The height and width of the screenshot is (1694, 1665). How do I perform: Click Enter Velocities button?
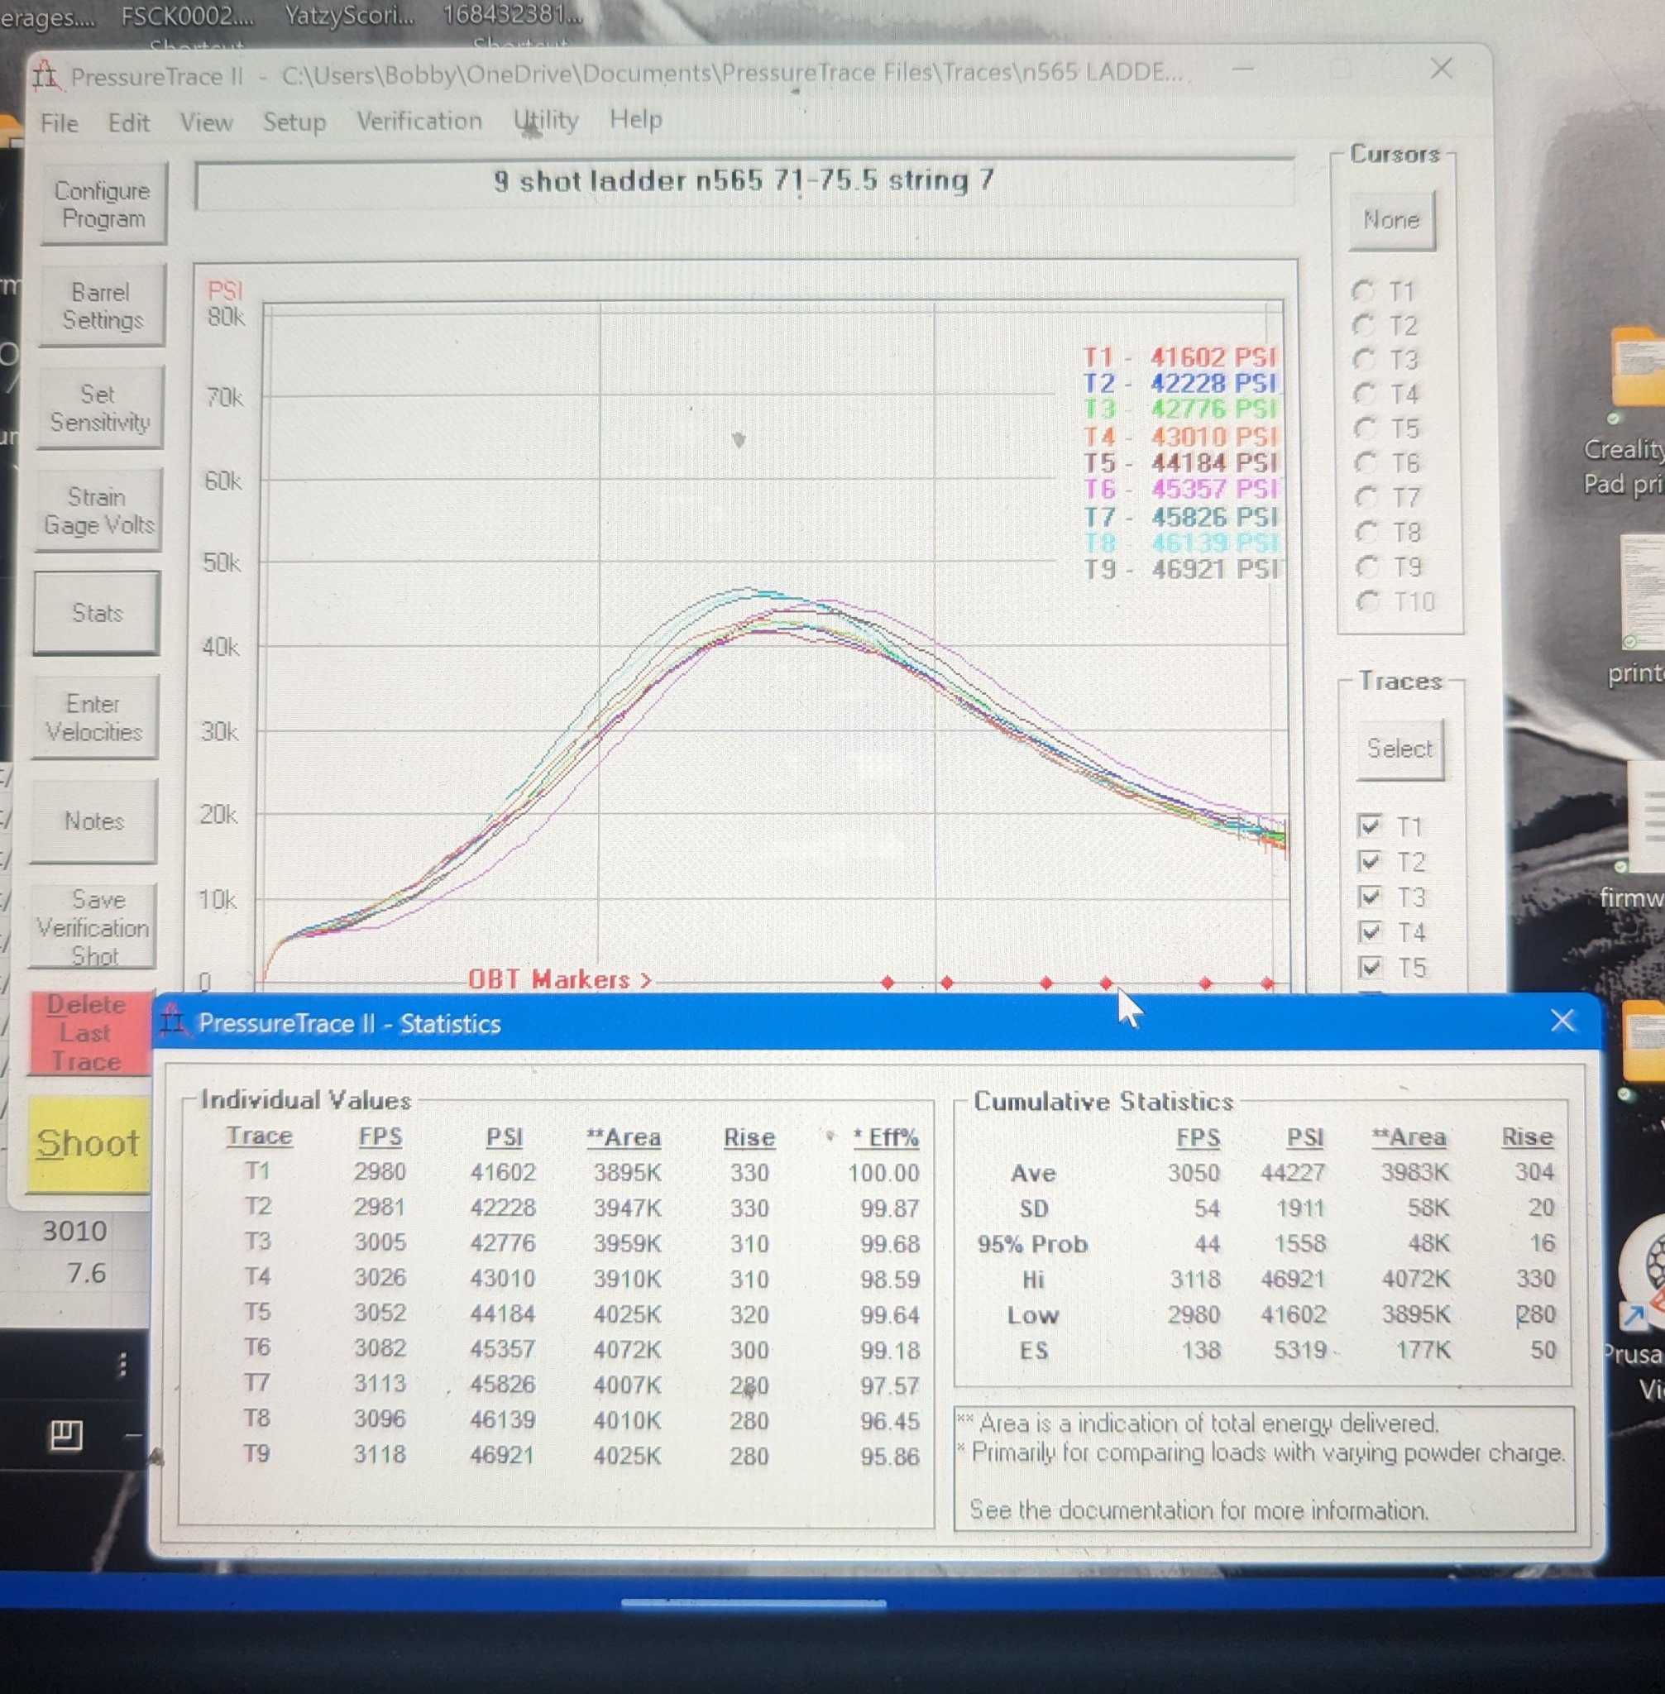coord(94,717)
